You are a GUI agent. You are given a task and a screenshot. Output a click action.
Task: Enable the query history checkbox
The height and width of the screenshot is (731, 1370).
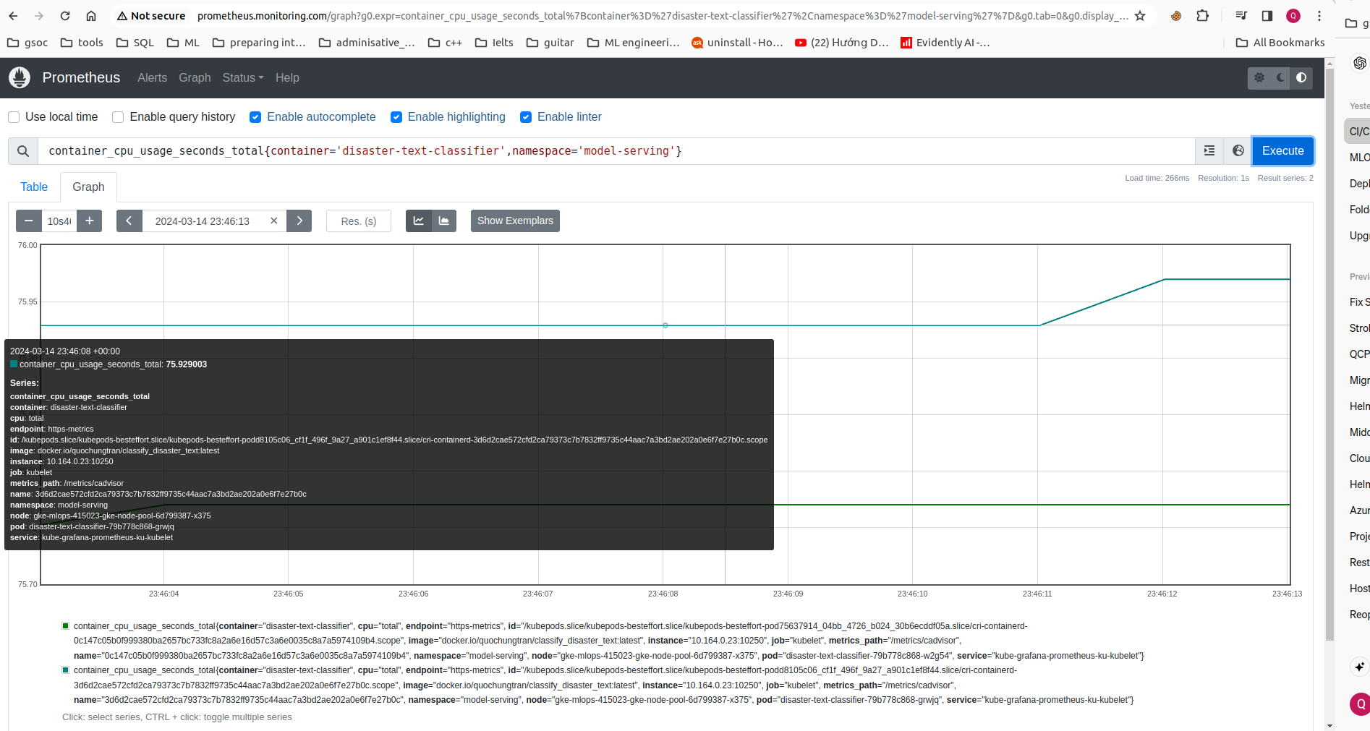tap(118, 117)
